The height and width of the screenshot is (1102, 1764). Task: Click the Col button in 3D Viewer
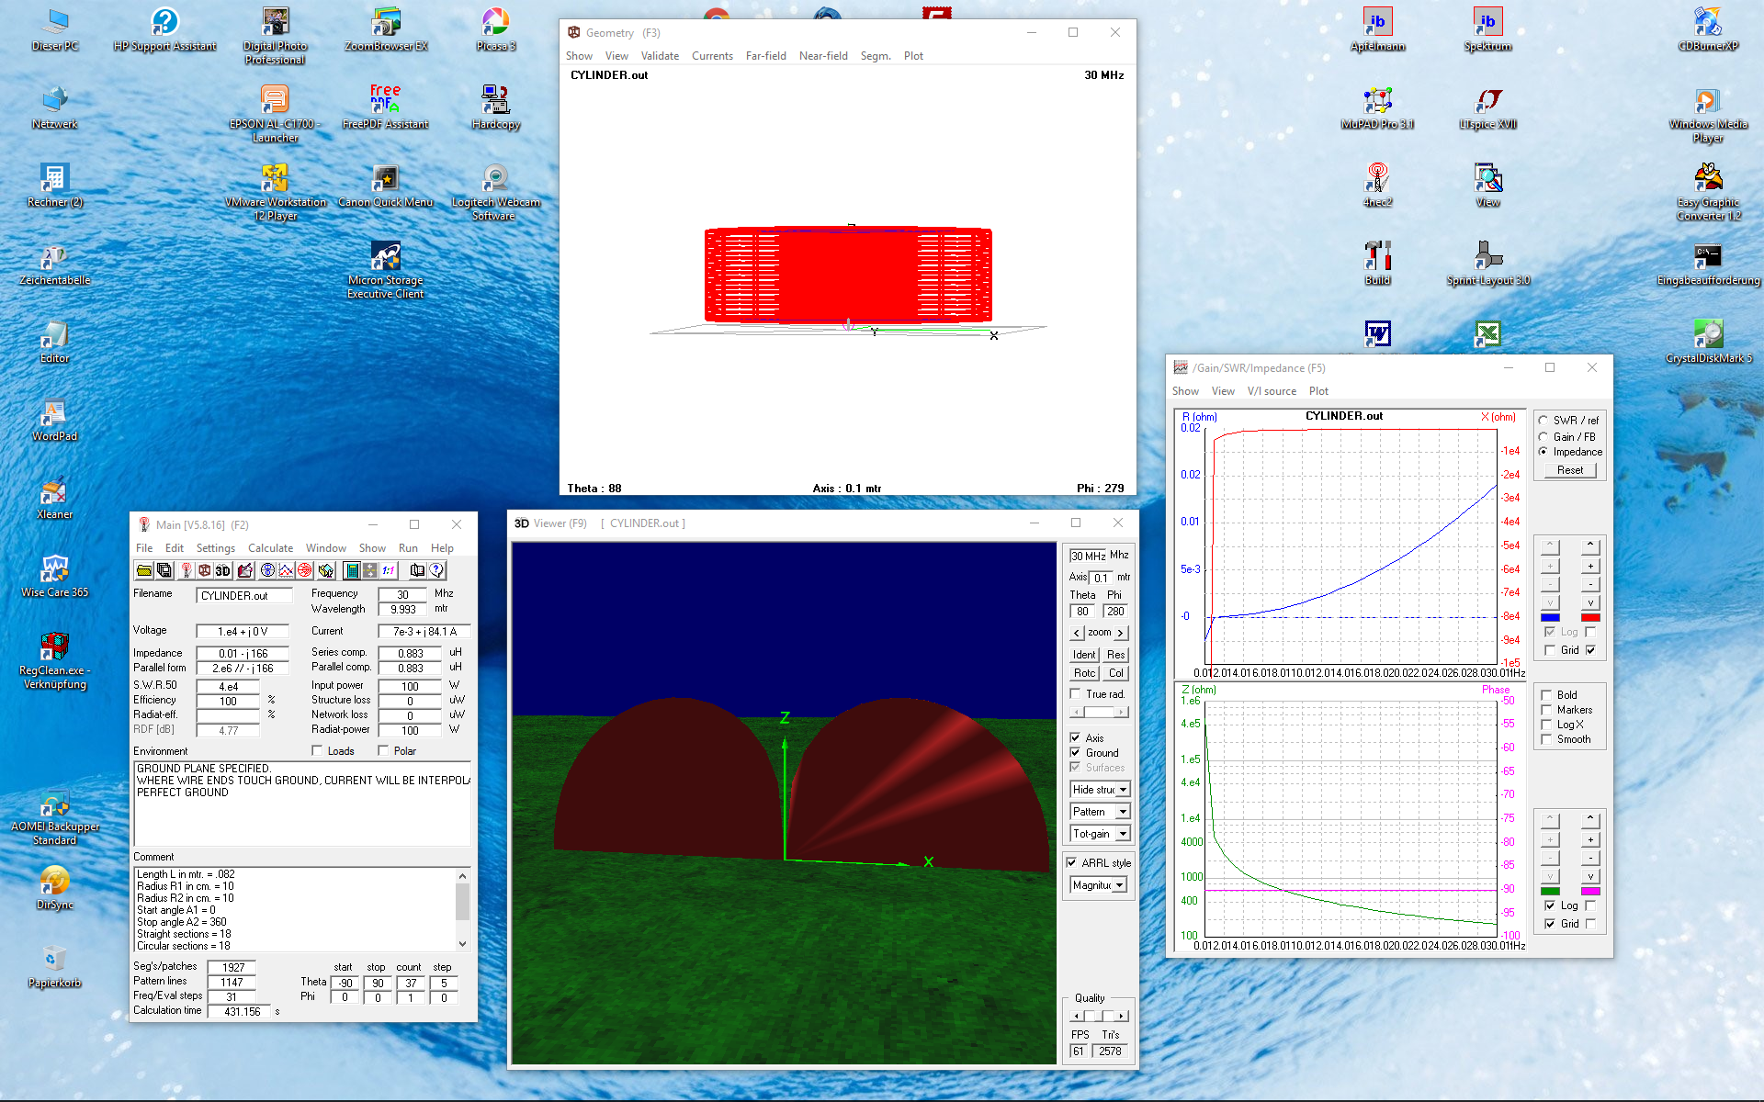click(1115, 673)
